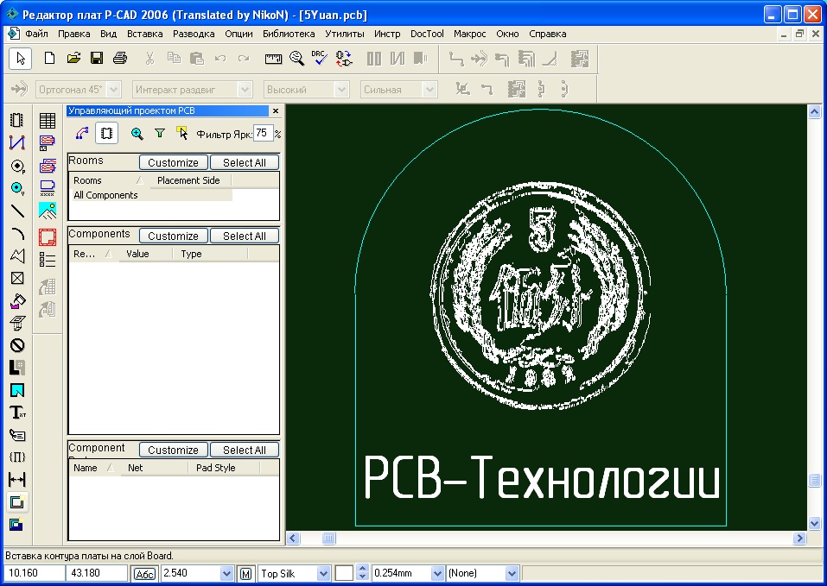Create a new blank document
Screen dimensions: 827x586
point(49,58)
